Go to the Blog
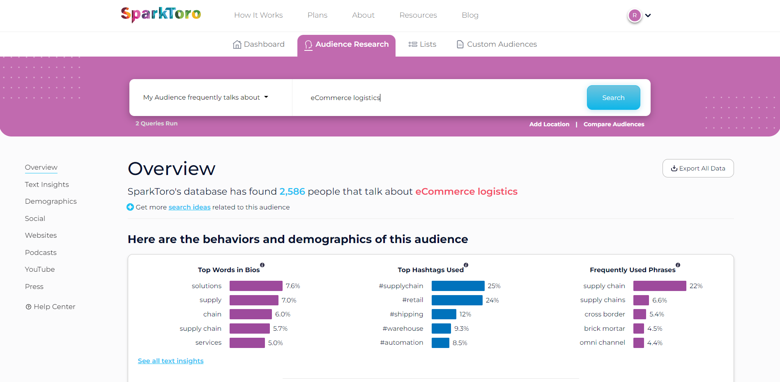 pyautogui.click(x=470, y=15)
